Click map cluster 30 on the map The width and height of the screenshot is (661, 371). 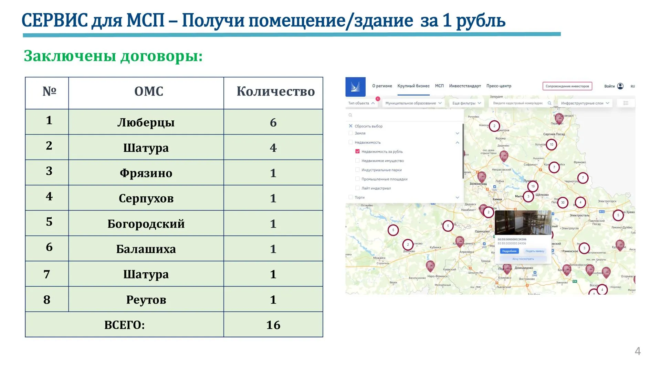click(x=563, y=203)
